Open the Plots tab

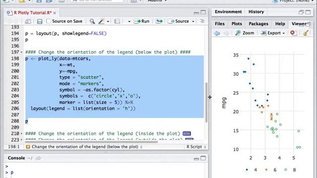pos(237,24)
